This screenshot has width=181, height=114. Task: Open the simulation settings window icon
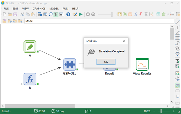click(x=61, y=14)
